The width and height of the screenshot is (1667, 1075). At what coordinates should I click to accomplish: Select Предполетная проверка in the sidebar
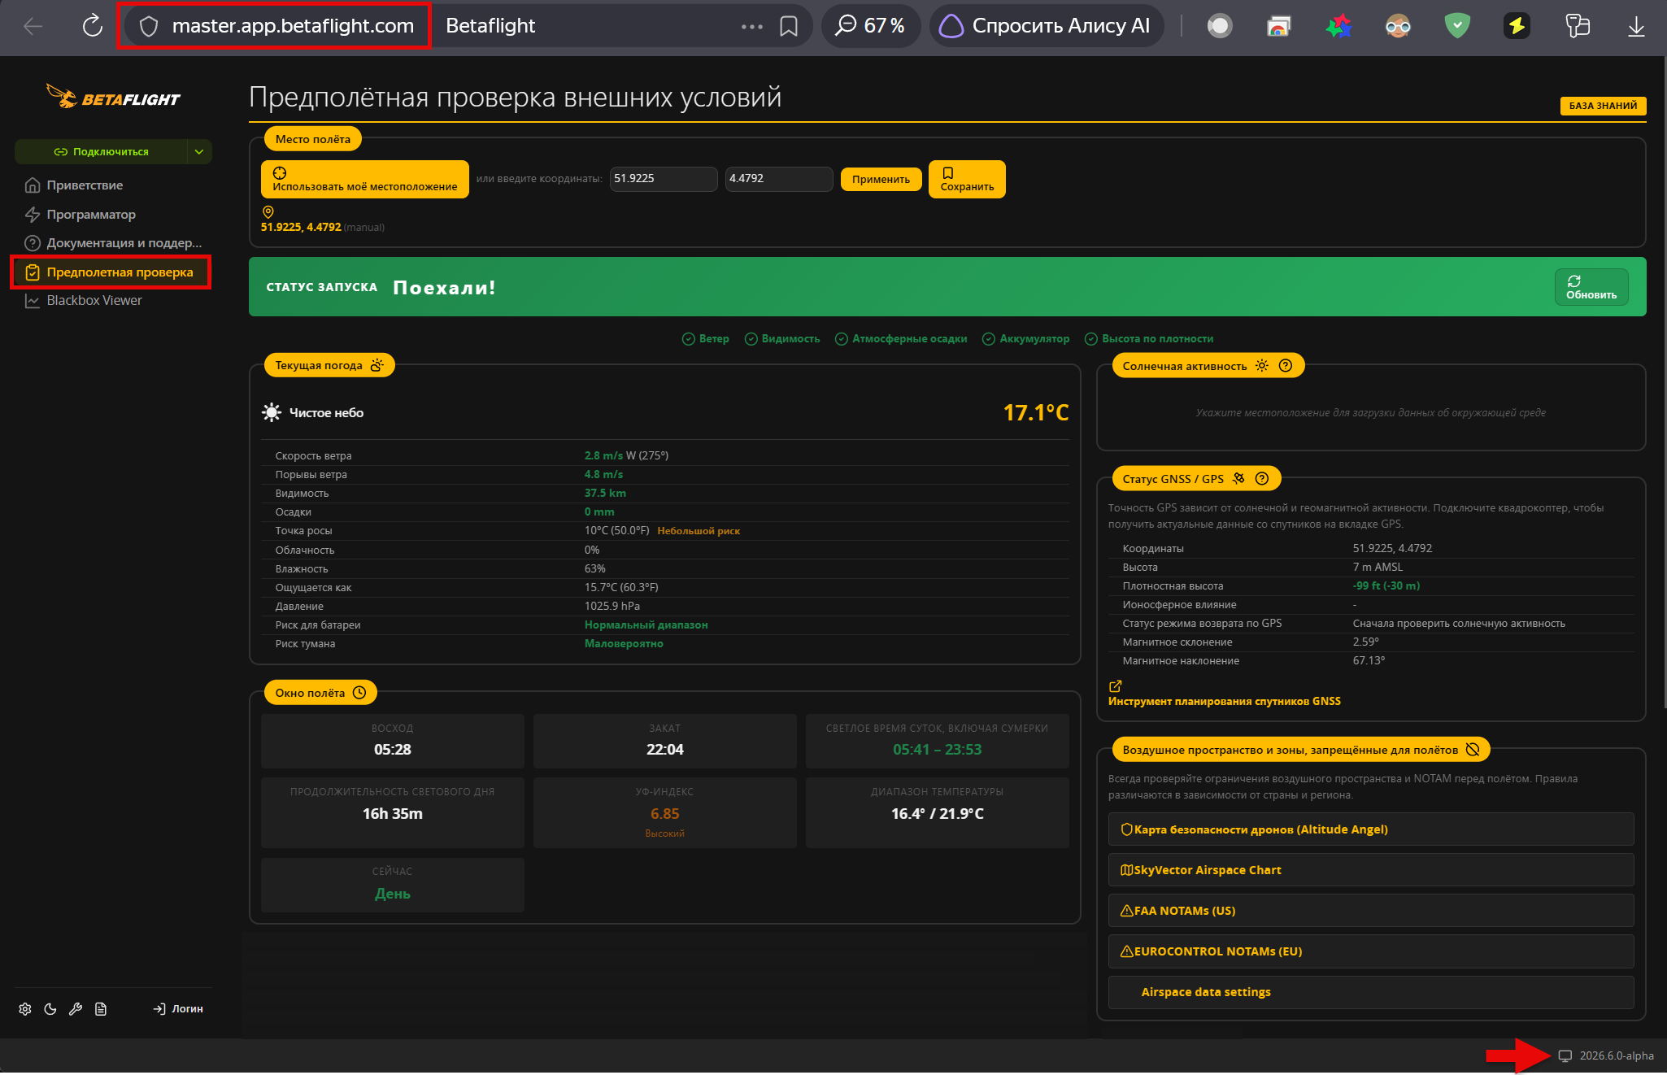click(111, 272)
